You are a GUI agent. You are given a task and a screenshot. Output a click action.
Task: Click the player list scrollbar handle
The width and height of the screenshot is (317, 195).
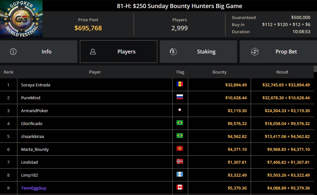click(315, 69)
